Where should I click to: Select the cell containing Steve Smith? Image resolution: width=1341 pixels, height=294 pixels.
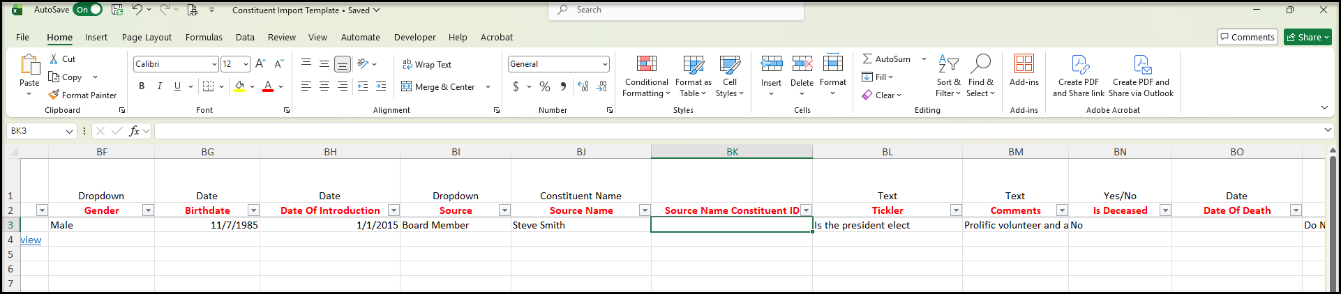[580, 225]
